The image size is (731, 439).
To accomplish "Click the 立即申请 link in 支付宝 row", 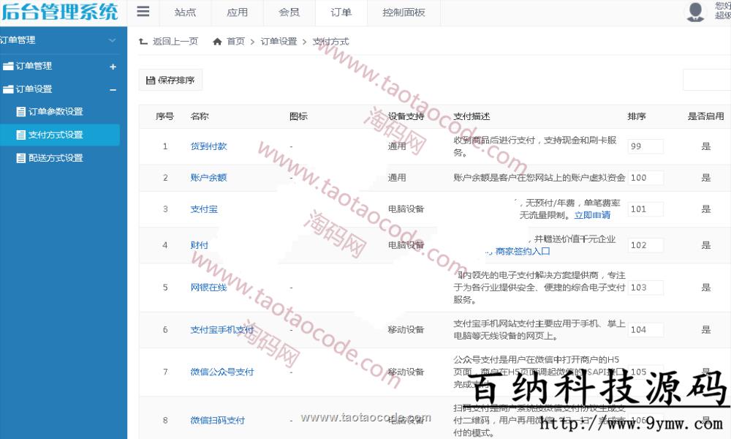I will (x=592, y=215).
